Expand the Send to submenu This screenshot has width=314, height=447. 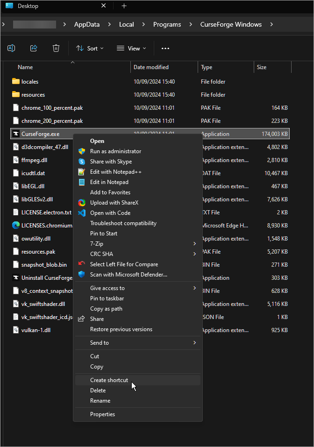pos(194,343)
